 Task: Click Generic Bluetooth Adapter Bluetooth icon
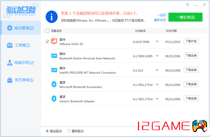coord(54,99)
